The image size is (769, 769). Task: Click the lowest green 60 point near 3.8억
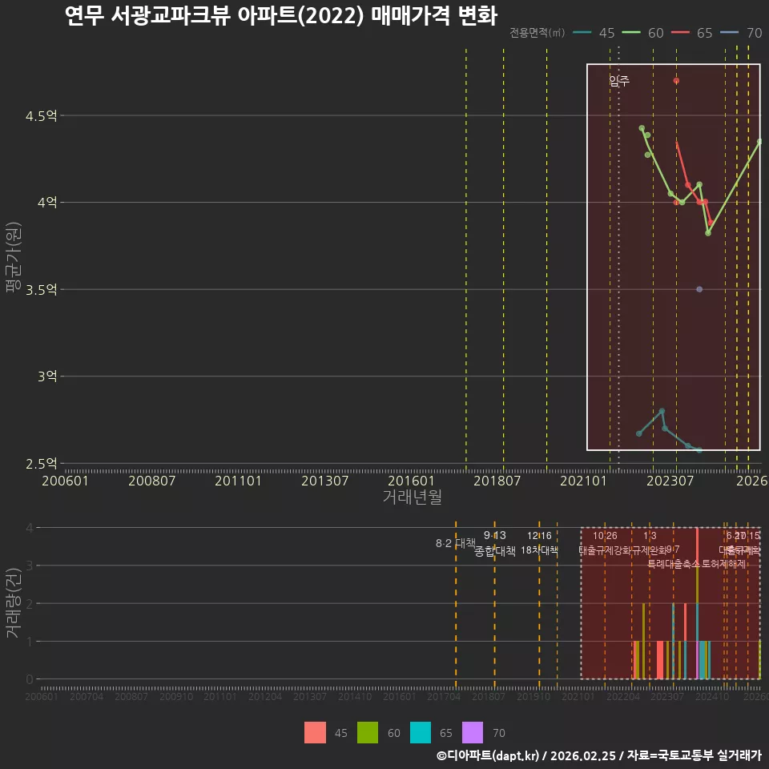tap(708, 233)
